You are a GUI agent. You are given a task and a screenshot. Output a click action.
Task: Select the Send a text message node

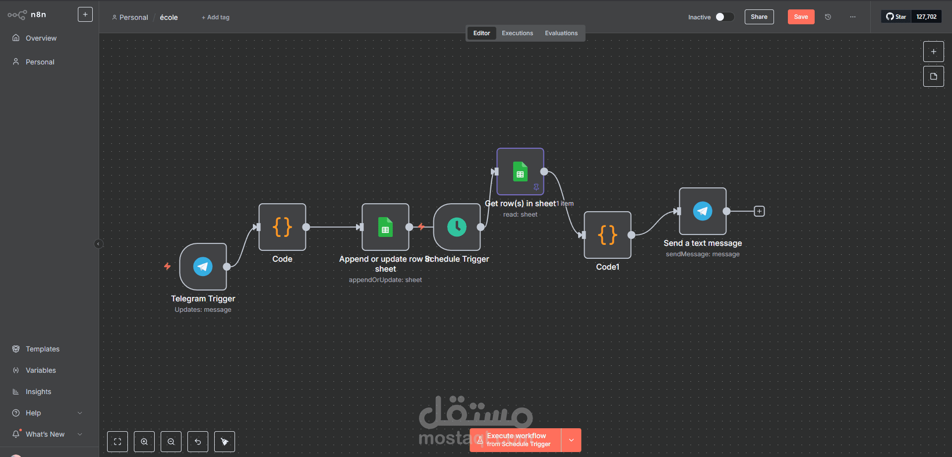(703, 211)
